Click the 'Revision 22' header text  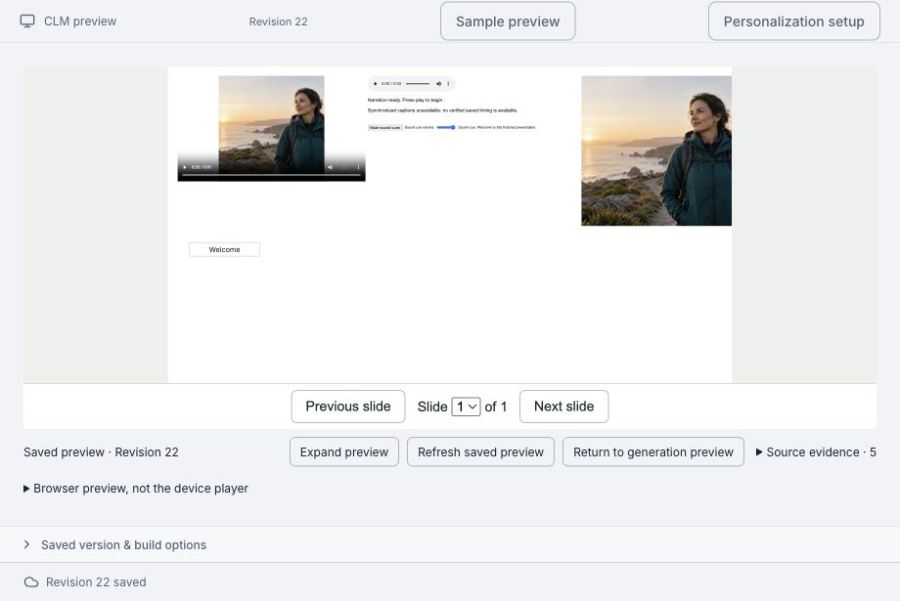[279, 21]
